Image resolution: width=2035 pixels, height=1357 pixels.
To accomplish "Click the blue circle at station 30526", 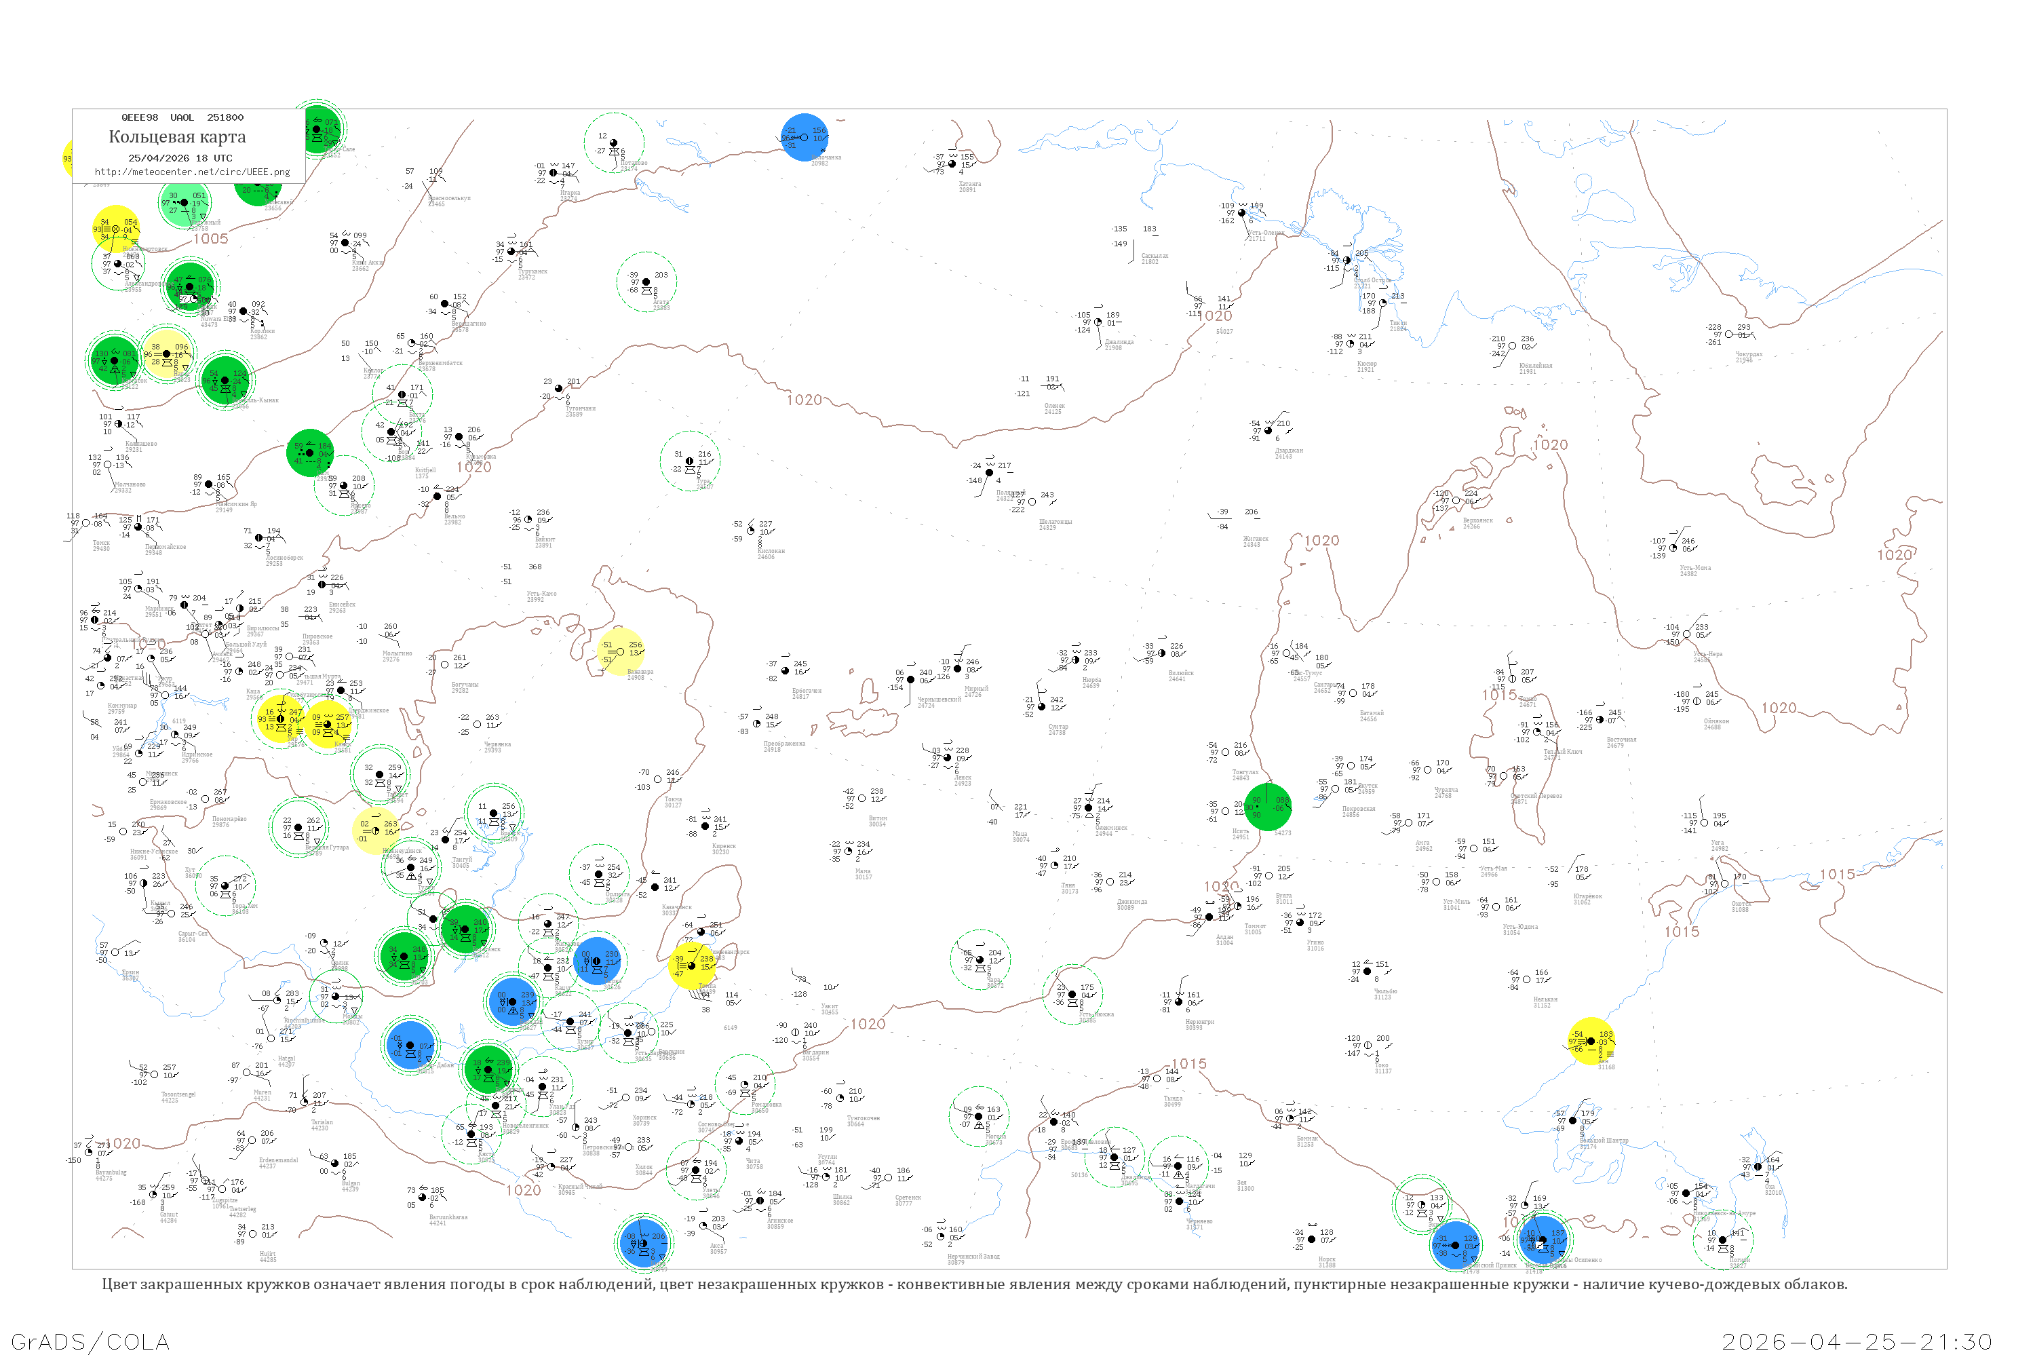I will (597, 961).
